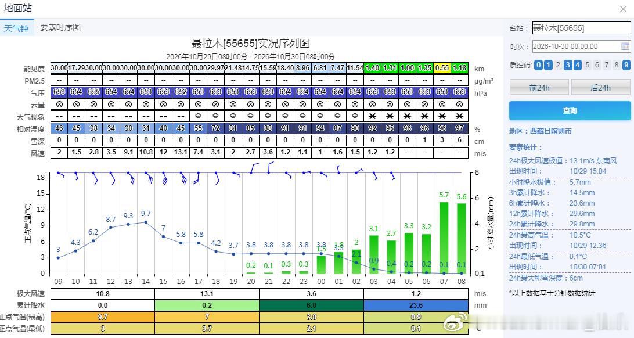The image size is (634, 338).
Task: Click the wind speed cell 10.8
Action: click(146, 152)
